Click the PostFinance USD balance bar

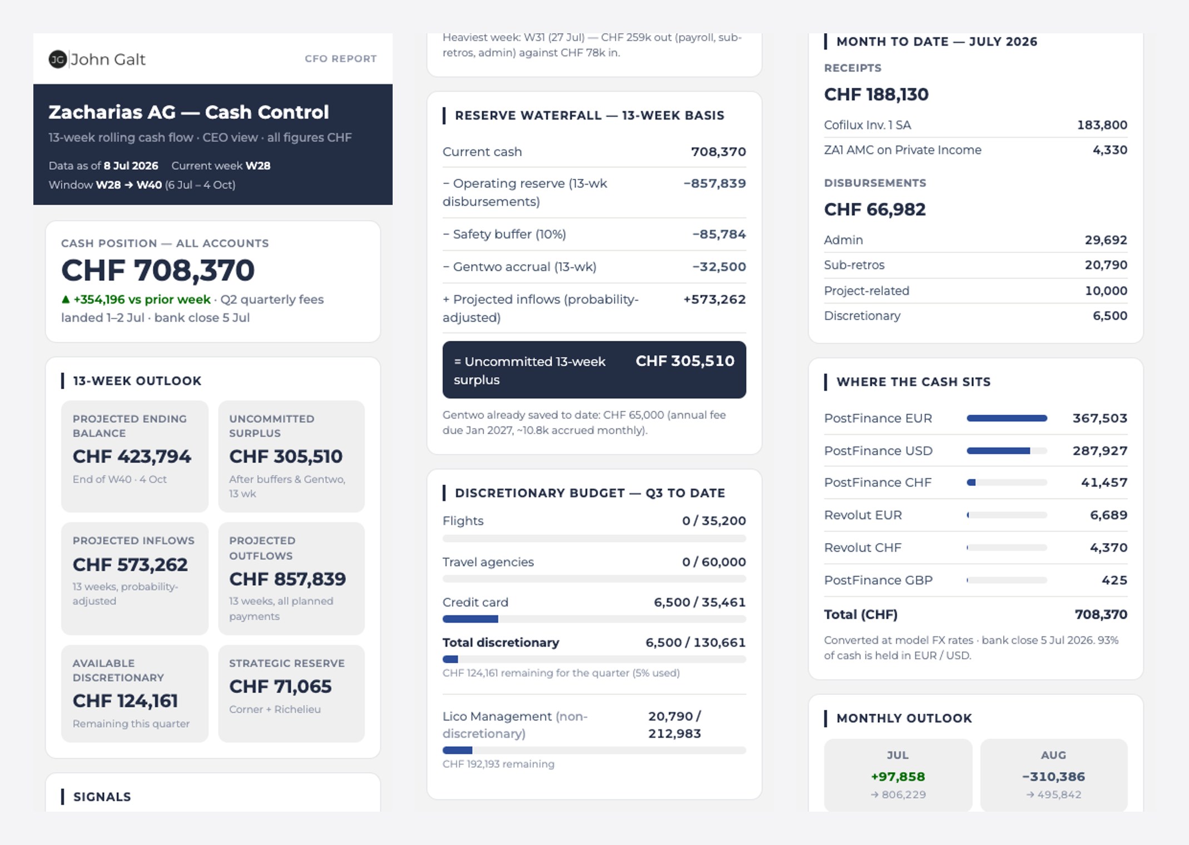pos(1007,451)
